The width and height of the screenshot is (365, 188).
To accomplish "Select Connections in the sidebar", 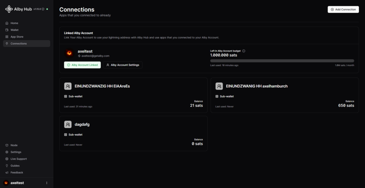I will pyautogui.click(x=19, y=44).
